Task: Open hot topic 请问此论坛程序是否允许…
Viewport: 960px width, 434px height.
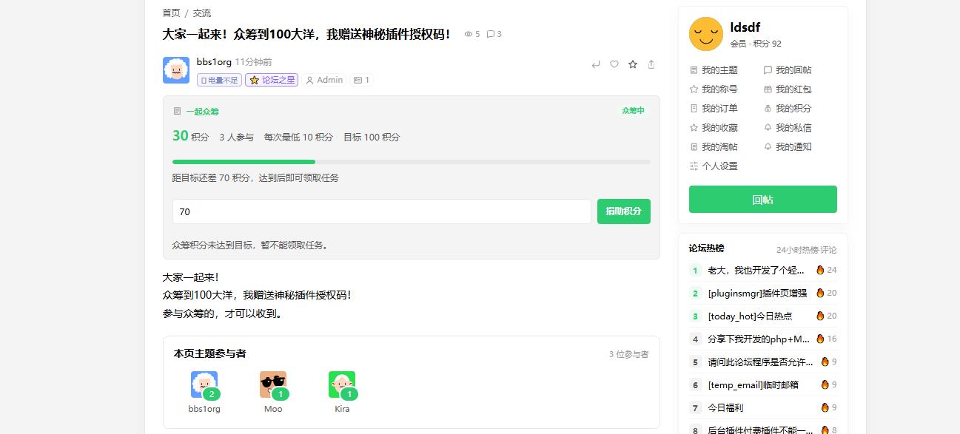Action: pos(760,362)
